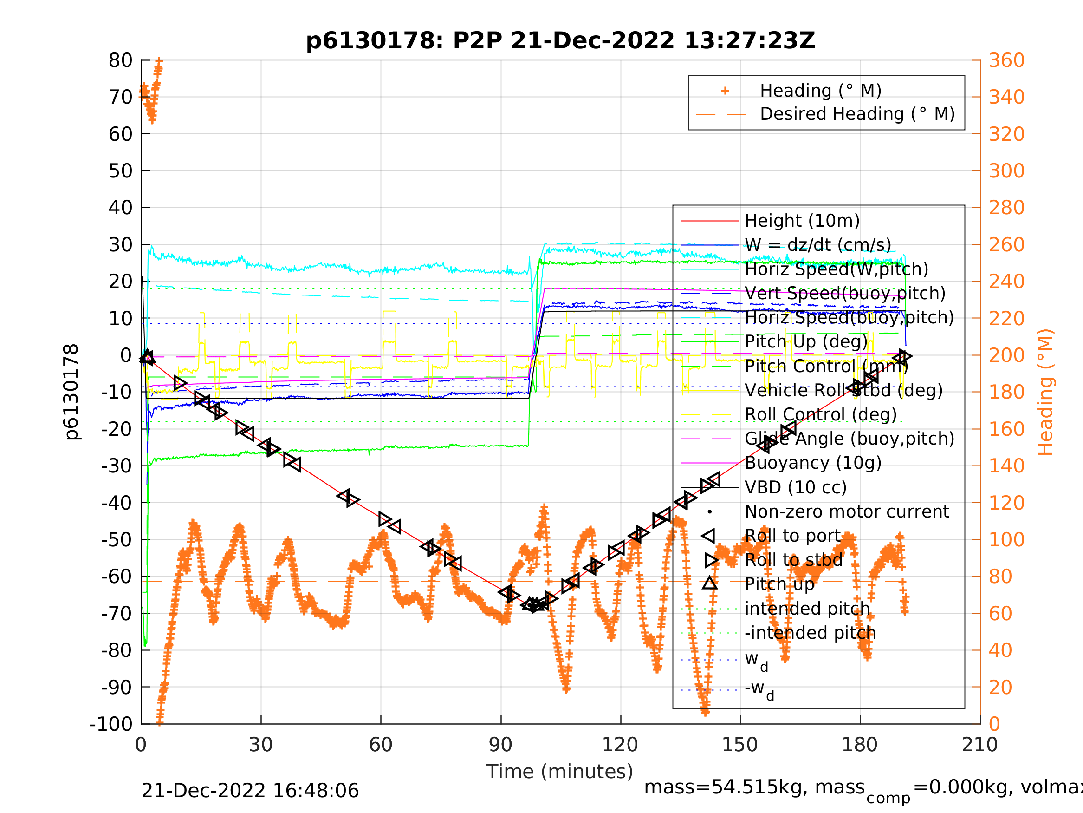
Task: Click the magenta Buoyancy (10g) legend line
Action: (709, 463)
